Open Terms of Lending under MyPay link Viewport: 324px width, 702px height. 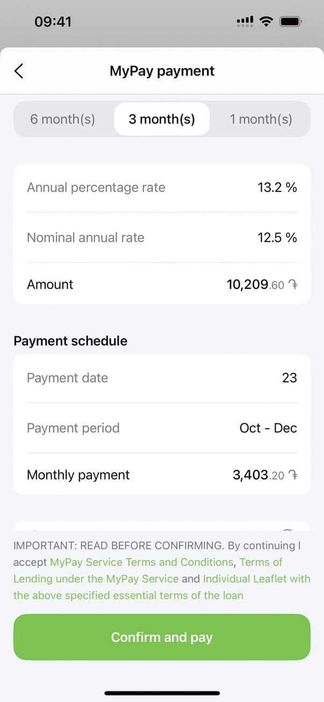pos(96,579)
